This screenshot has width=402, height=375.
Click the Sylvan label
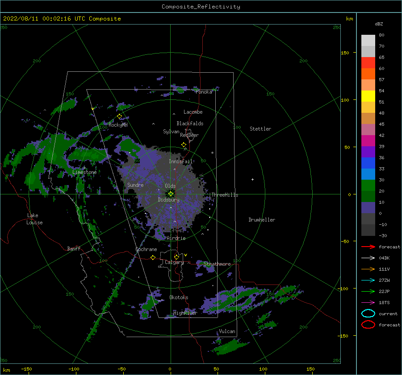(171, 132)
